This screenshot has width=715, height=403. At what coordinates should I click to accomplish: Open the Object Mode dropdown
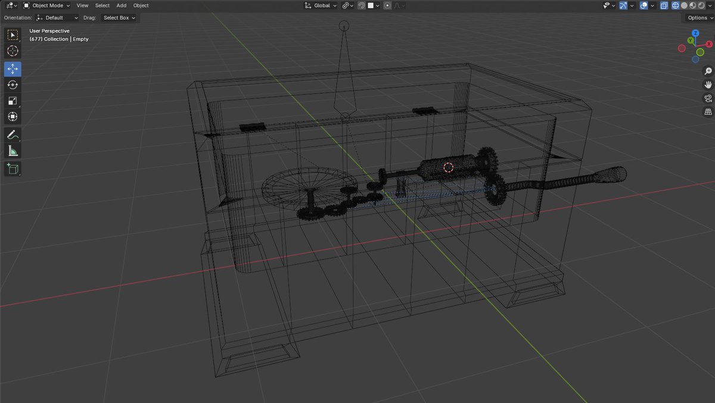[46, 5]
